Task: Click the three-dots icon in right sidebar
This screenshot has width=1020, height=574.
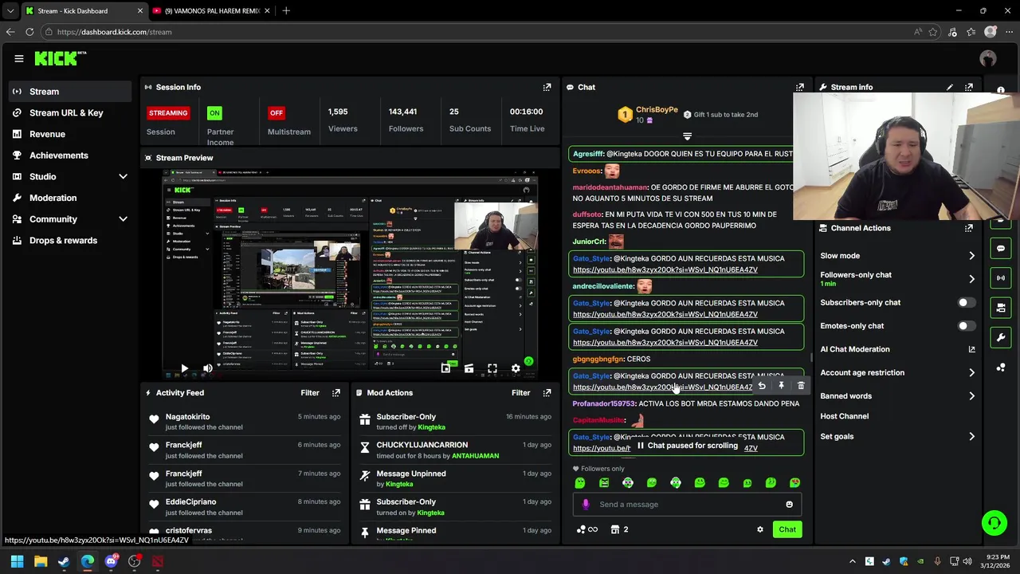Action: point(1001,368)
